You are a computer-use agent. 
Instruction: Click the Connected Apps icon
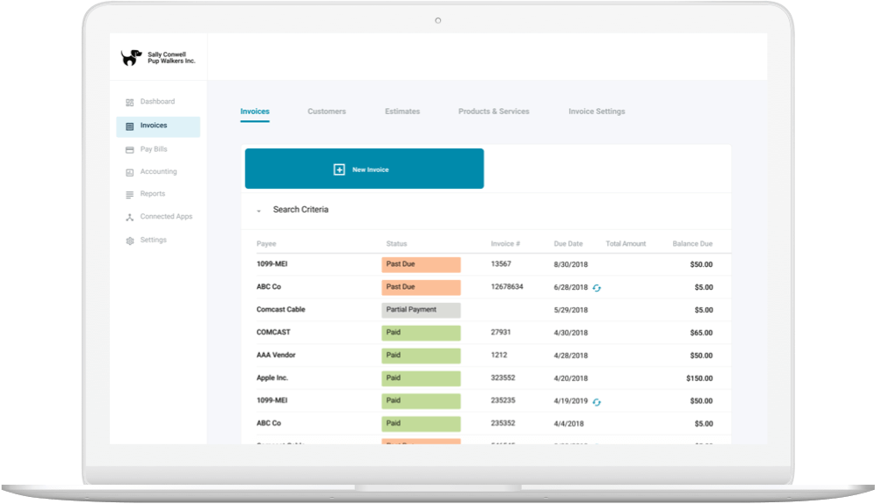[x=130, y=217]
